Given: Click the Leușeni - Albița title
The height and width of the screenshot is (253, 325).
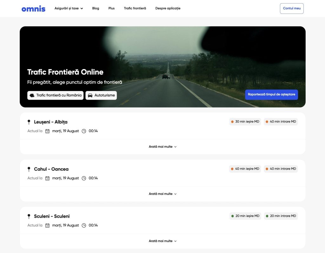Looking at the screenshot, I should click(x=51, y=122).
